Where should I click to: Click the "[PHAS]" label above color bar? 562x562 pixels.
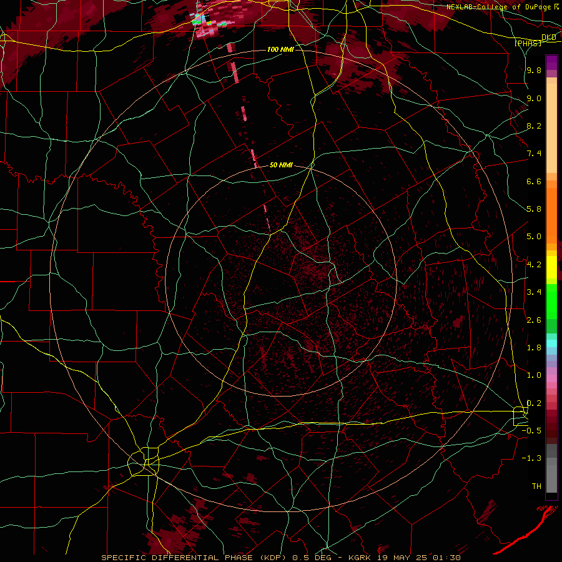(x=528, y=43)
